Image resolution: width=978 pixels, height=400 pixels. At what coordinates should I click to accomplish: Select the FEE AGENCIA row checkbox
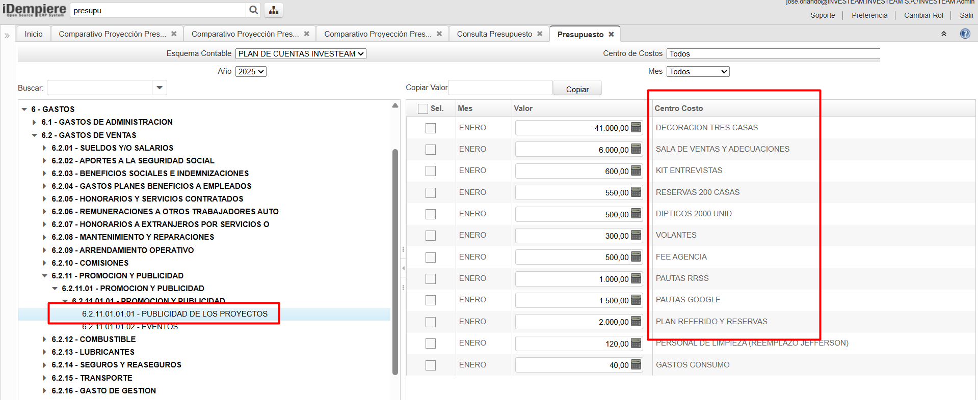[431, 258]
